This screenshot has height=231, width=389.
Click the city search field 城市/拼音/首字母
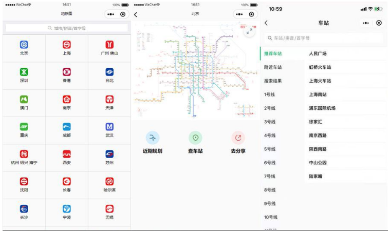click(x=67, y=28)
